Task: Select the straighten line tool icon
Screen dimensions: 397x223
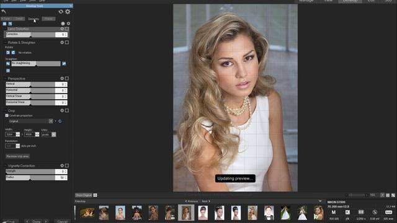Action: click(x=8, y=64)
